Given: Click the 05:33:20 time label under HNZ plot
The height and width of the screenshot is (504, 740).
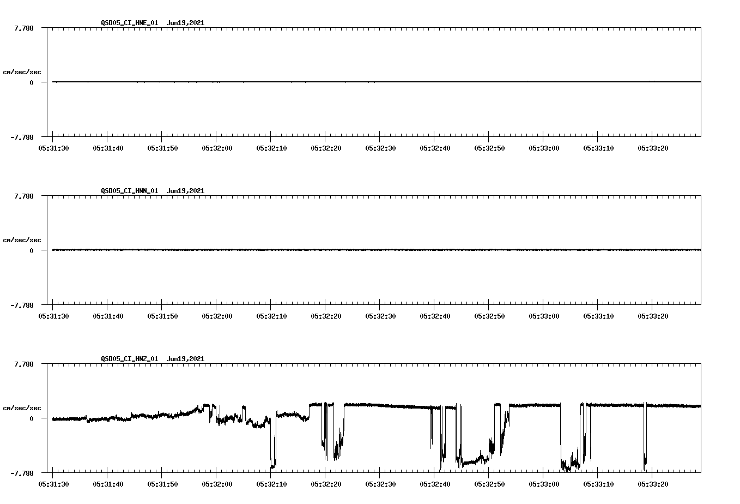Looking at the screenshot, I should pyautogui.click(x=653, y=484).
